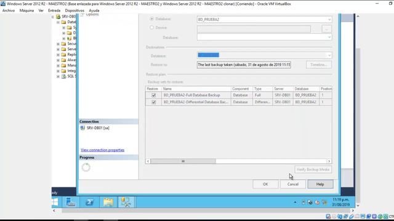Open PowerShell from the taskbar
Viewport: 394px width, 221px height.
tap(89, 202)
